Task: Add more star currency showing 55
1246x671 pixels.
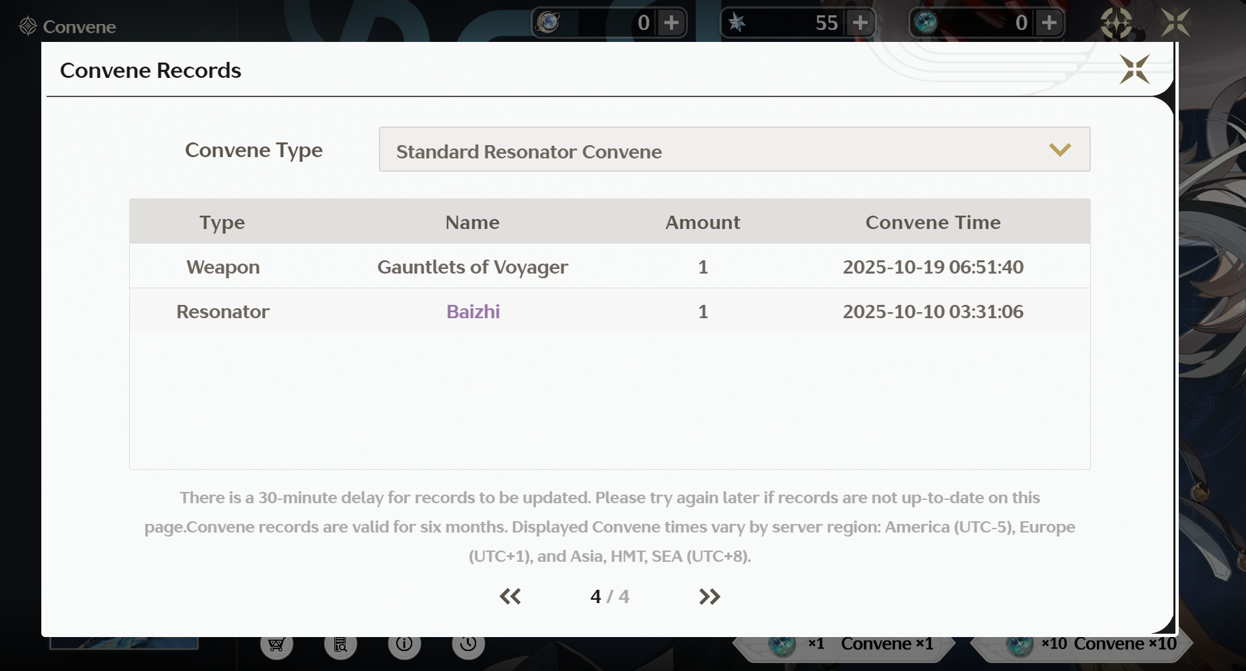Action: [860, 23]
